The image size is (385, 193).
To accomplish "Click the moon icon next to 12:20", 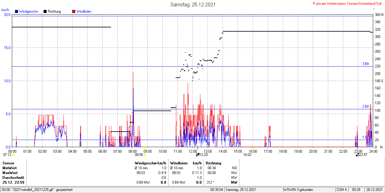I will (197, 155).
